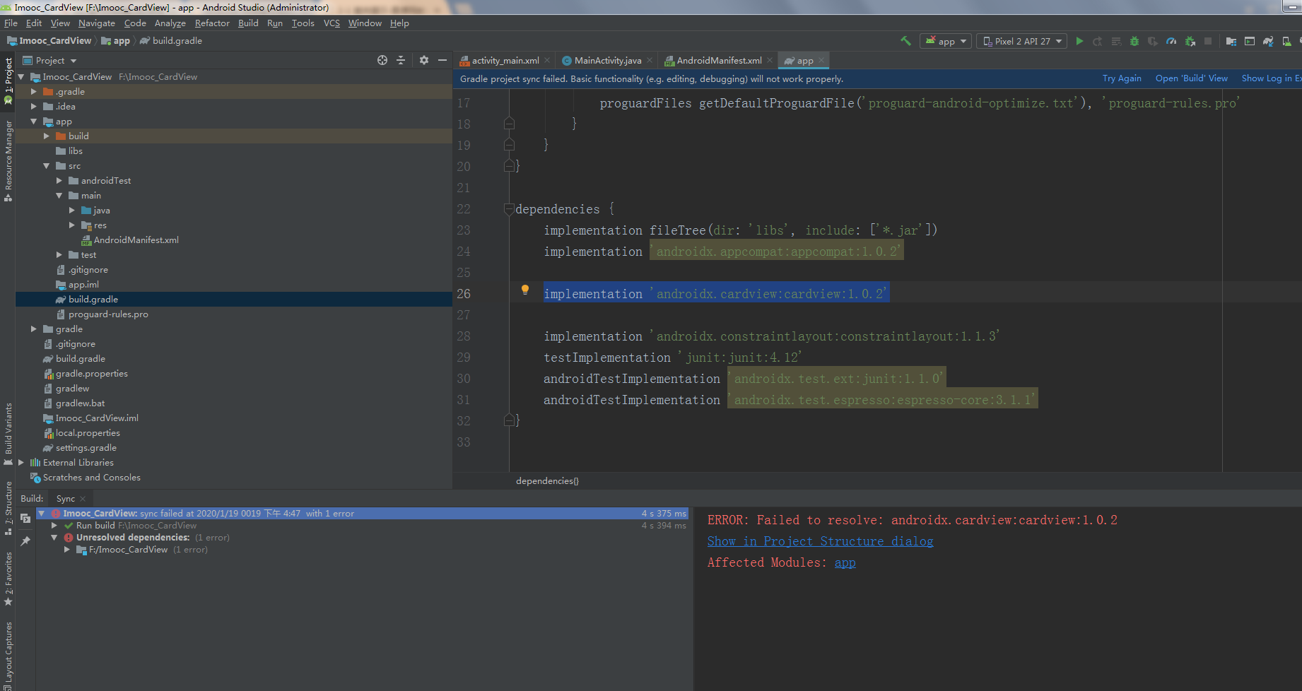Screen dimensions: 1302x691
Task: Open Project panel settings gear
Action: [x=424, y=60]
